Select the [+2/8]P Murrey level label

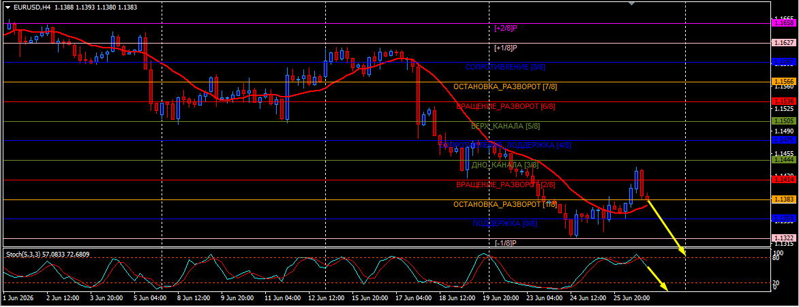tap(506, 29)
